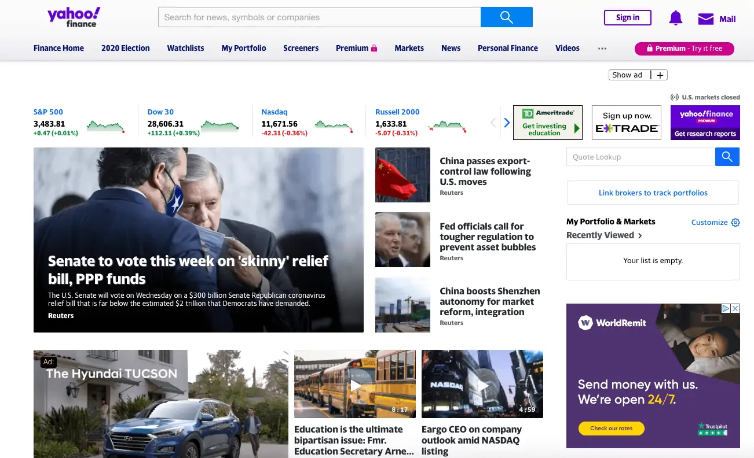
Task: Click the TD Ameritrade investing education ad
Action: (548, 123)
